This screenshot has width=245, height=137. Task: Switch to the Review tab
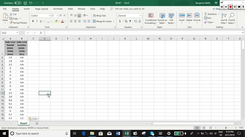82,9
